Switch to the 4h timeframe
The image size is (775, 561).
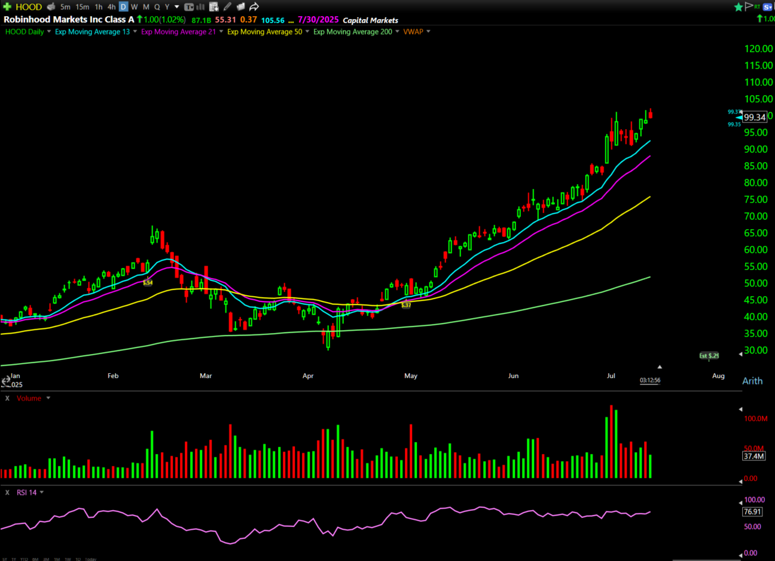[x=112, y=7]
